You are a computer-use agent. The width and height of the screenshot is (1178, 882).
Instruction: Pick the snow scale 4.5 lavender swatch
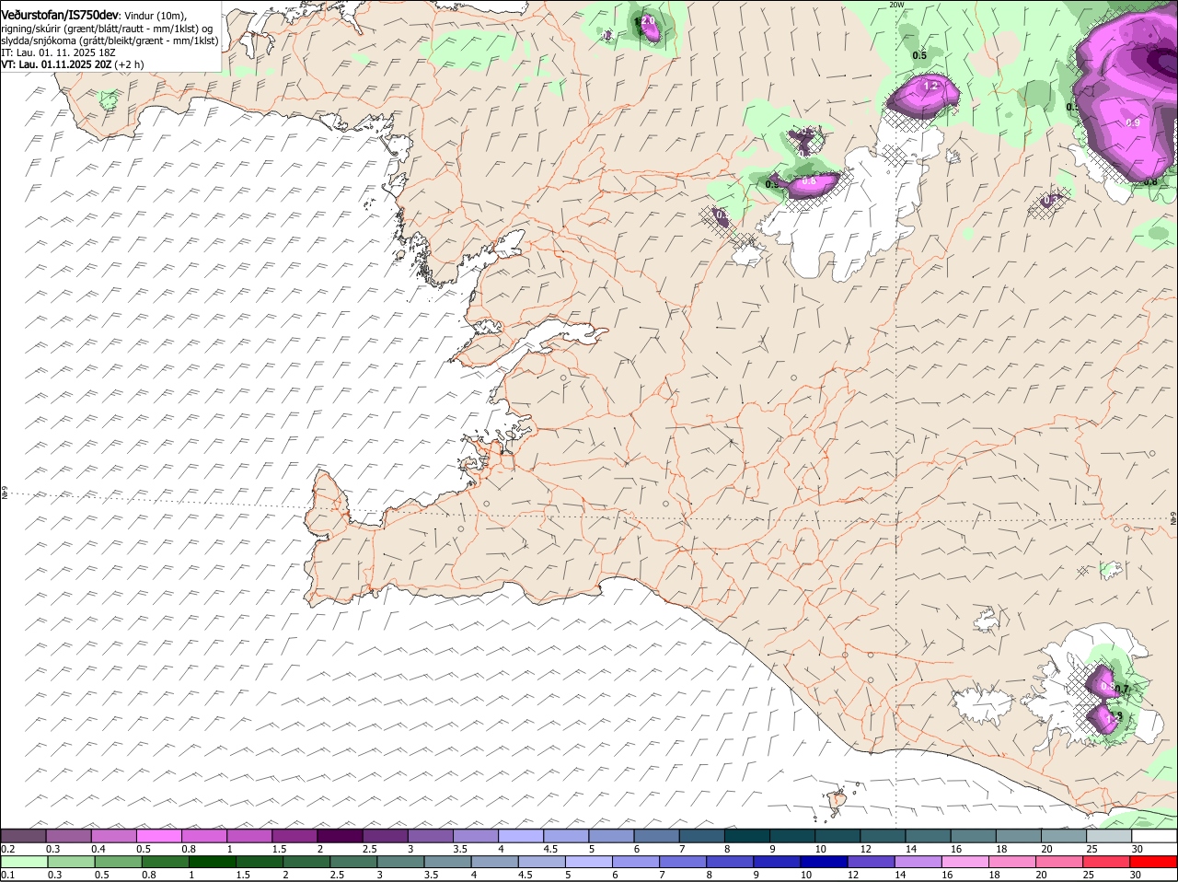566,836
